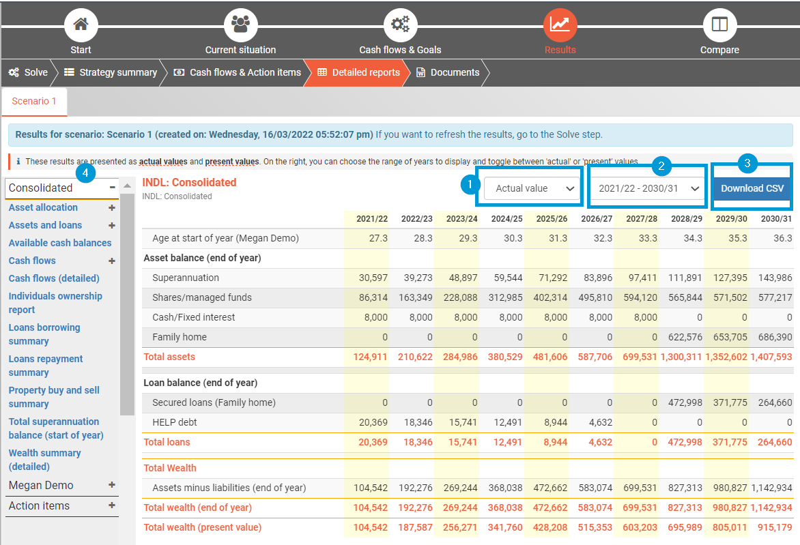Click the sidebar scrollbar up arrow
This screenshot has height=545, width=800.
pyautogui.click(x=127, y=186)
